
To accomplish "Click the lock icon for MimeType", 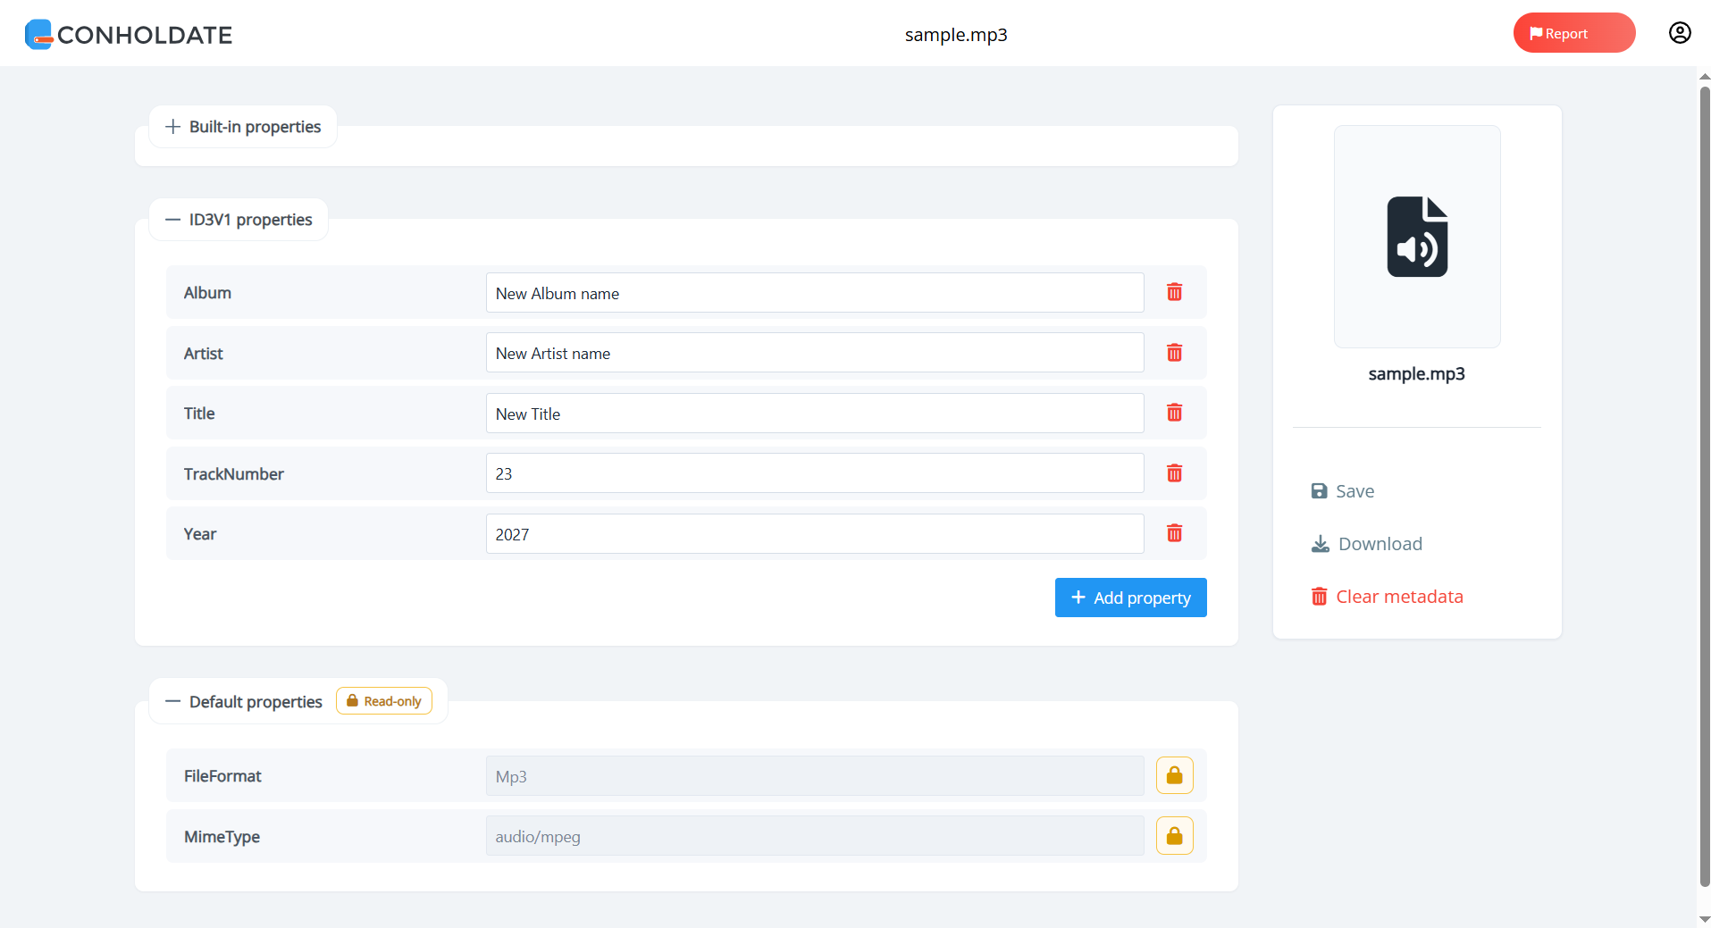I will (x=1174, y=836).
